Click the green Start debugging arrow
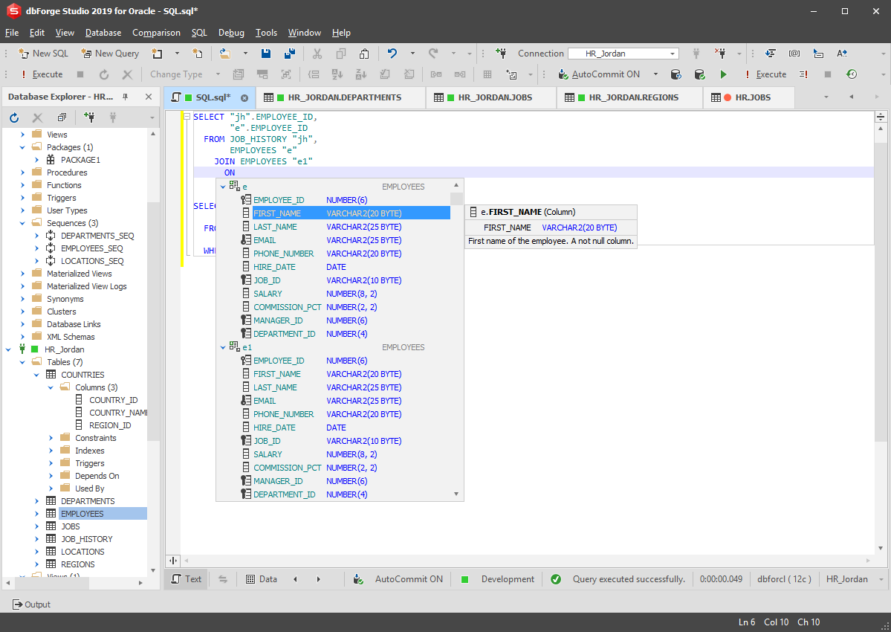 click(x=723, y=74)
